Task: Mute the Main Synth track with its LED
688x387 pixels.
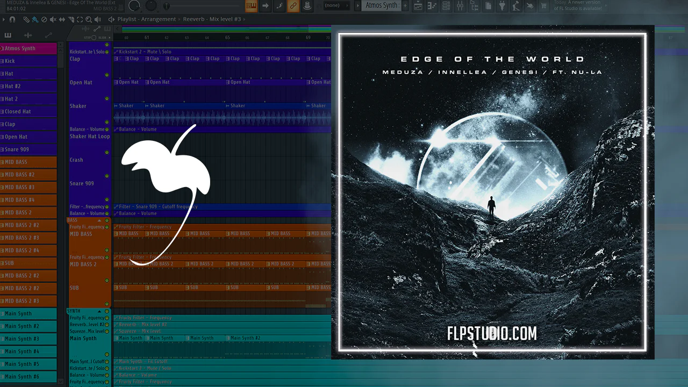Action: point(107,354)
